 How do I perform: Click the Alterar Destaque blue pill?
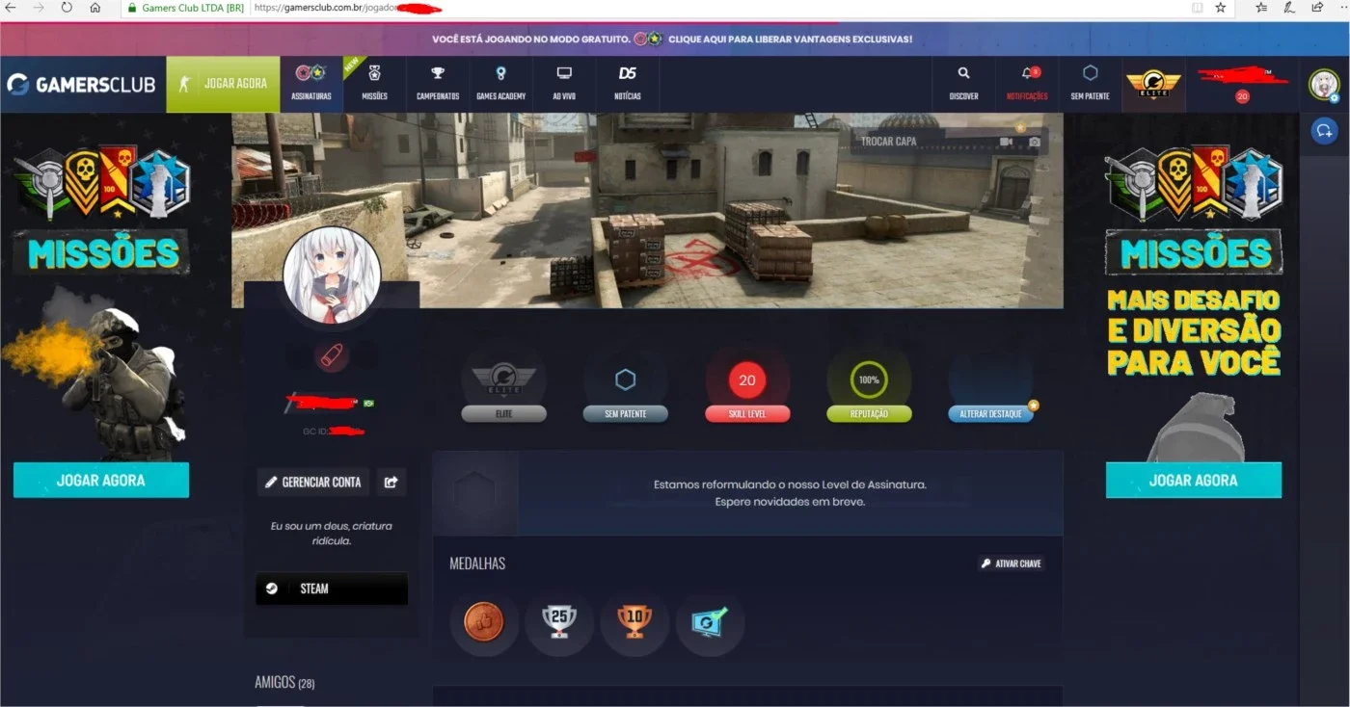[x=991, y=414]
